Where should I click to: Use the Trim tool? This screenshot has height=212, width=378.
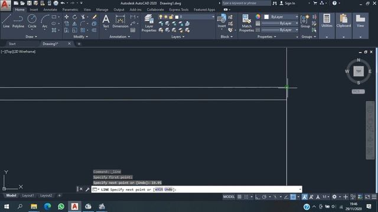83,17
